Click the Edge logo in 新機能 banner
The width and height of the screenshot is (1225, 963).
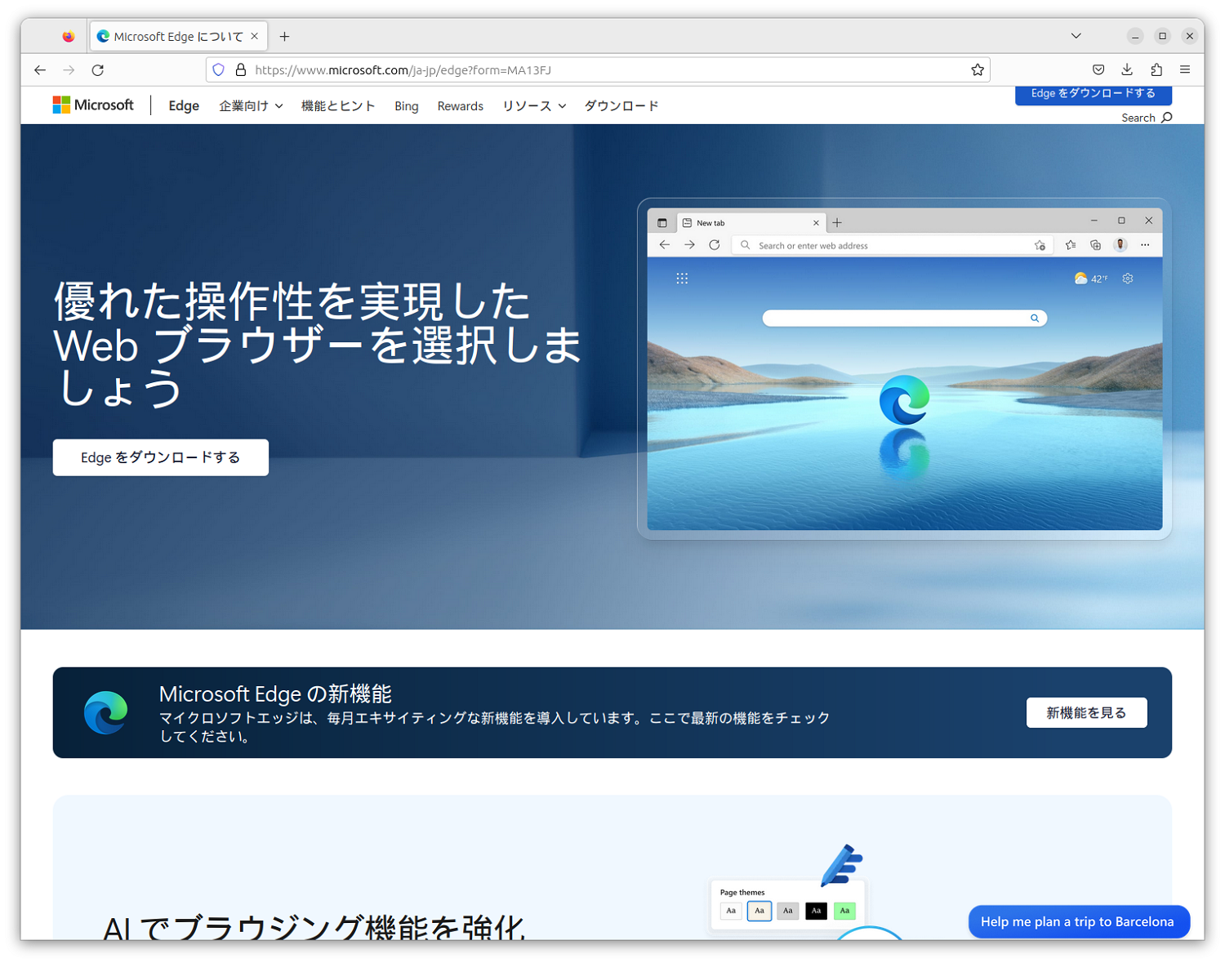point(106,712)
